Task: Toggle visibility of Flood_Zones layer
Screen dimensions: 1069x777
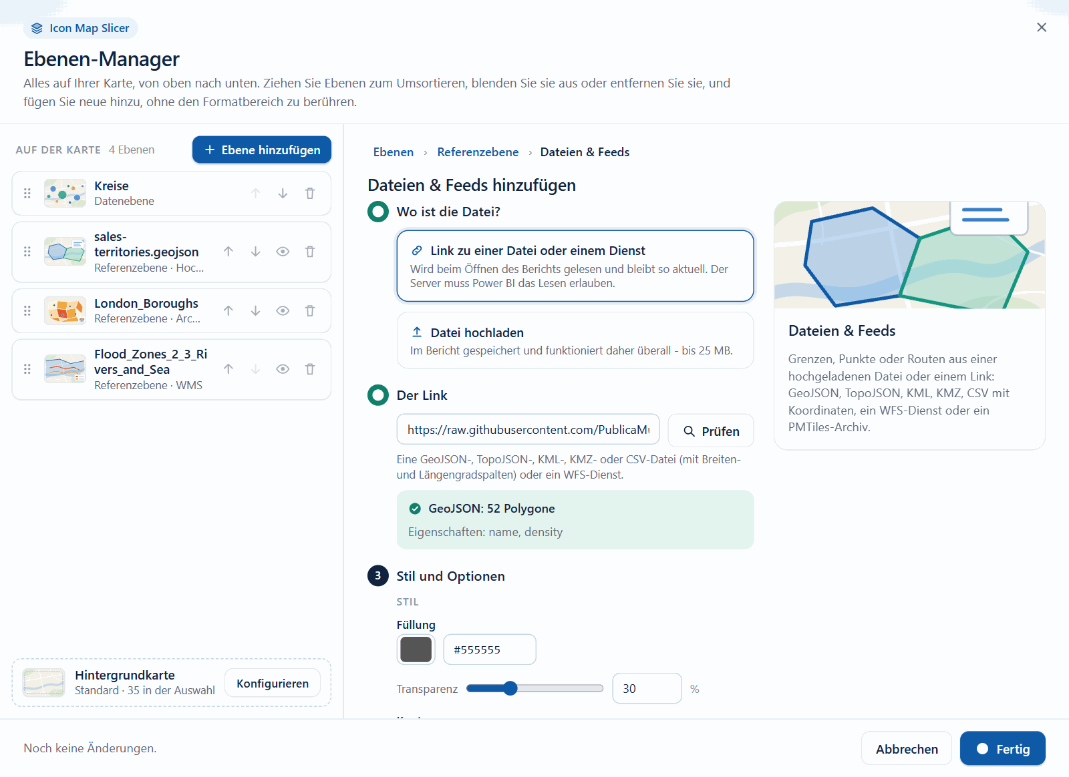Action: click(283, 369)
